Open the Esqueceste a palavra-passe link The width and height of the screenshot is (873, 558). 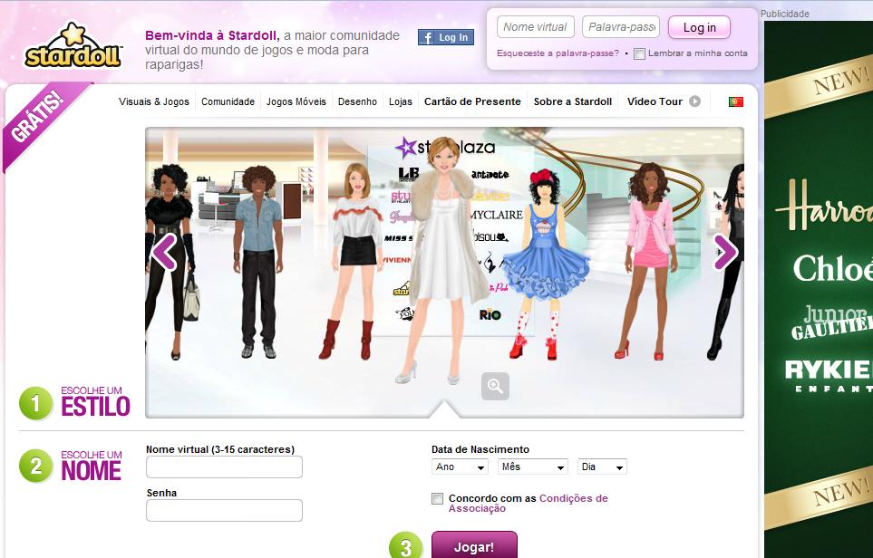click(558, 54)
